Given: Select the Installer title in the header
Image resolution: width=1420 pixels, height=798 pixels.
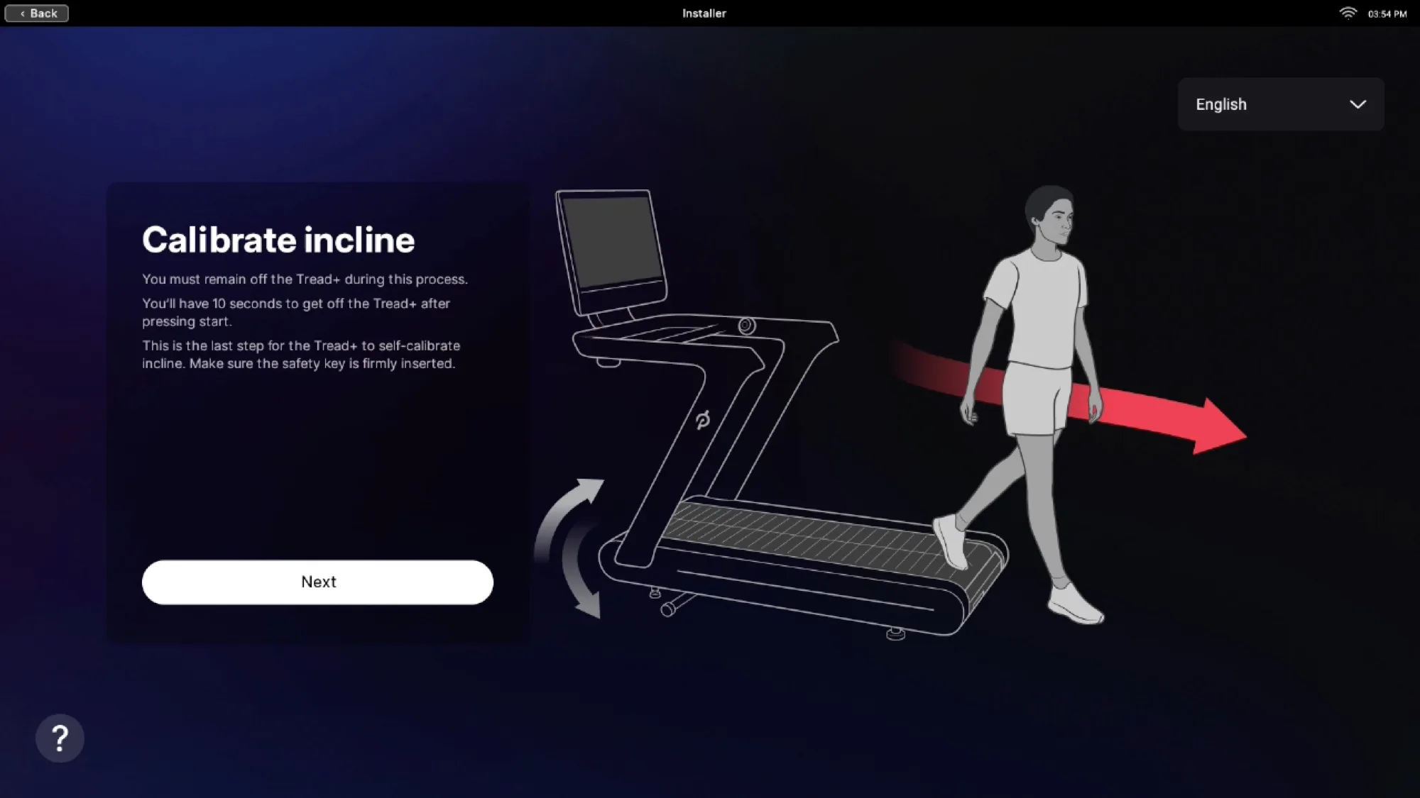Looking at the screenshot, I should pos(704,13).
